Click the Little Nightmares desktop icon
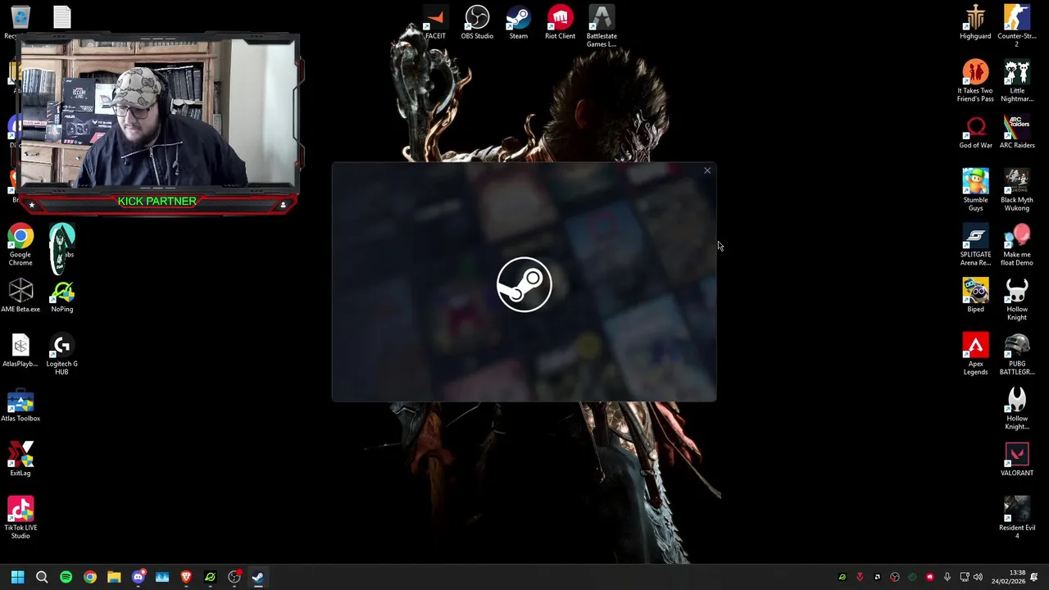The height and width of the screenshot is (590, 1049). [1017, 81]
